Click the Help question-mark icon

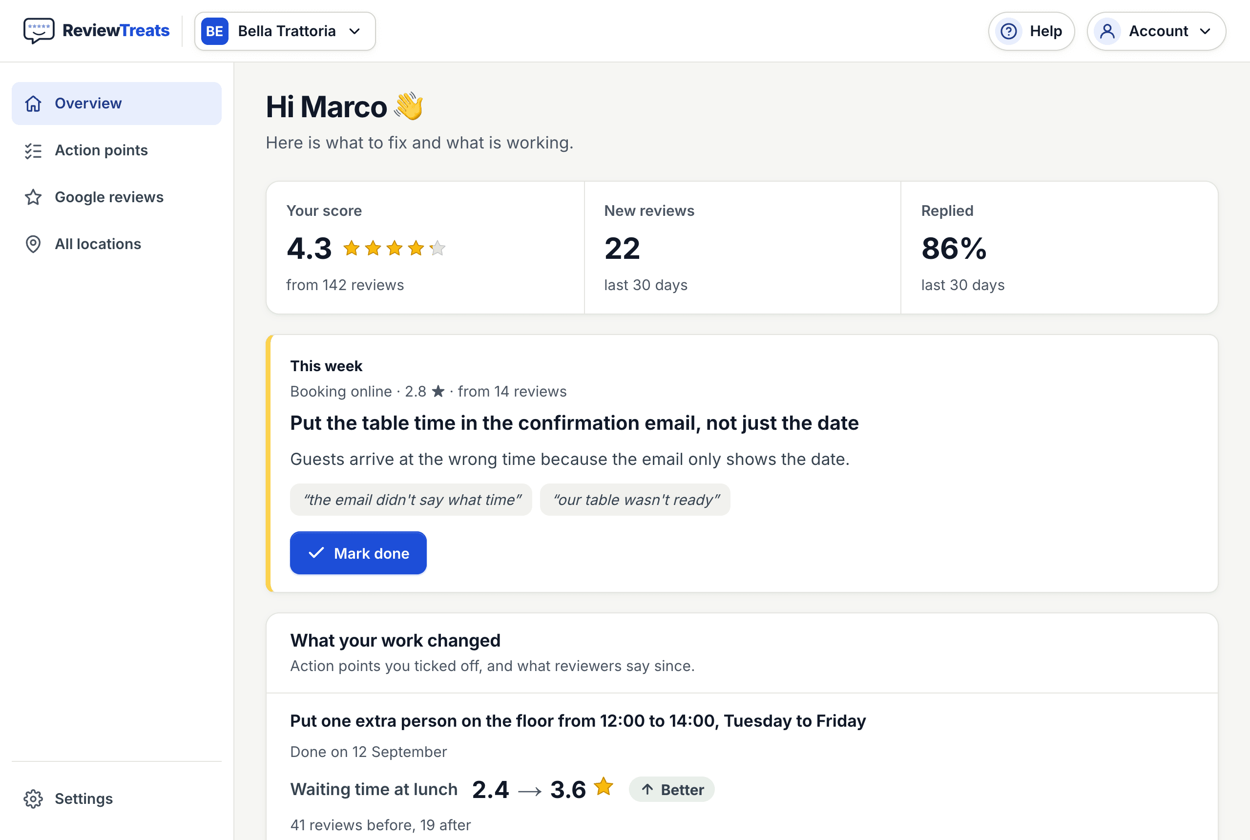(1008, 31)
